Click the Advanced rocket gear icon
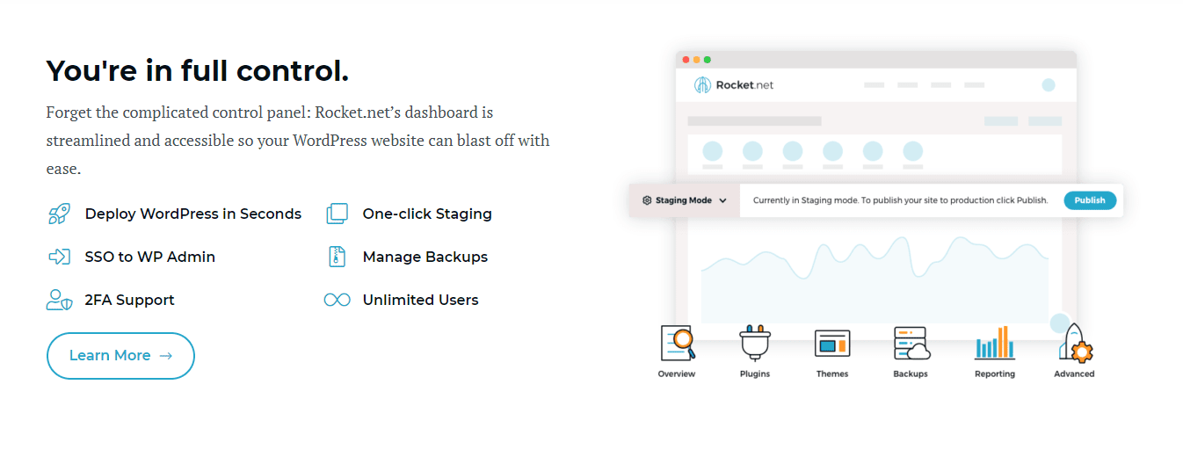Viewport: 1183px width, 457px height. [x=1075, y=343]
